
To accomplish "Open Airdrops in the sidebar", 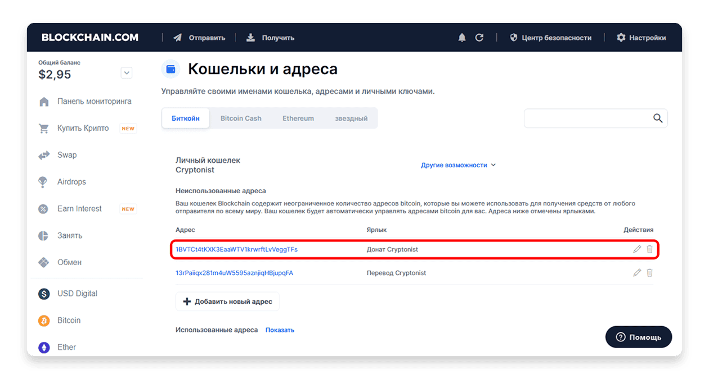I will pyautogui.click(x=71, y=182).
